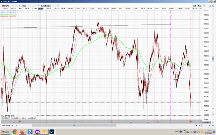Launch Google Chrome from the taskbar
Image resolution: width=216 pixels, height=135 pixels.
tap(15, 132)
